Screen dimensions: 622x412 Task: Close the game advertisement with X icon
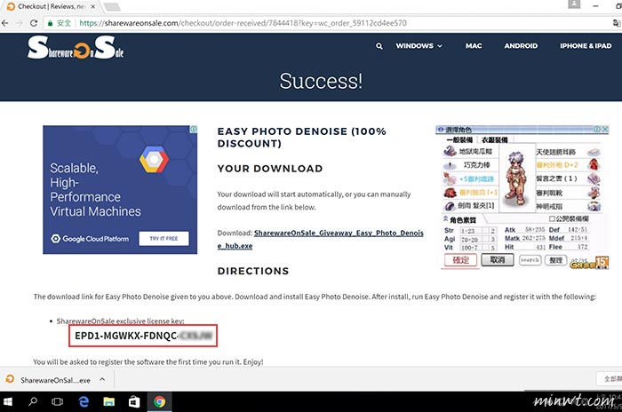coord(605,130)
